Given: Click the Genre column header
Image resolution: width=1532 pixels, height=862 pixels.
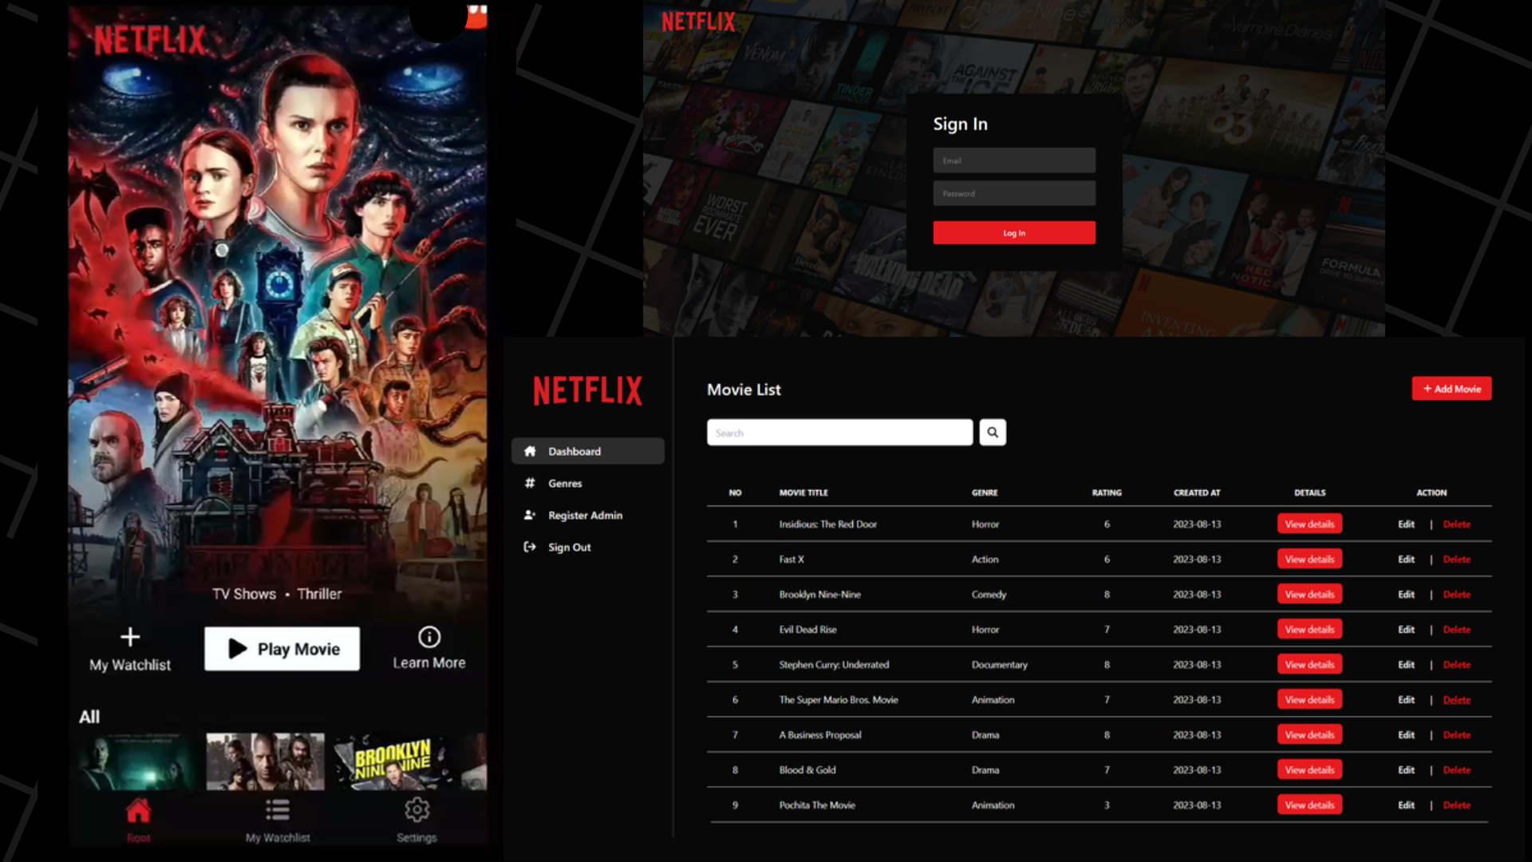Looking at the screenshot, I should tap(985, 492).
